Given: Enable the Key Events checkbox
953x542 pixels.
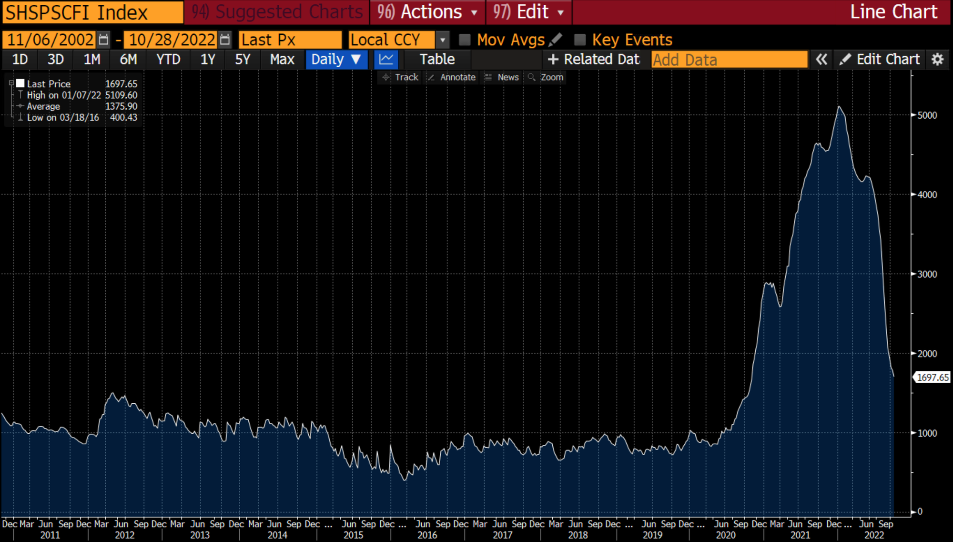Looking at the screenshot, I should click(x=579, y=40).
